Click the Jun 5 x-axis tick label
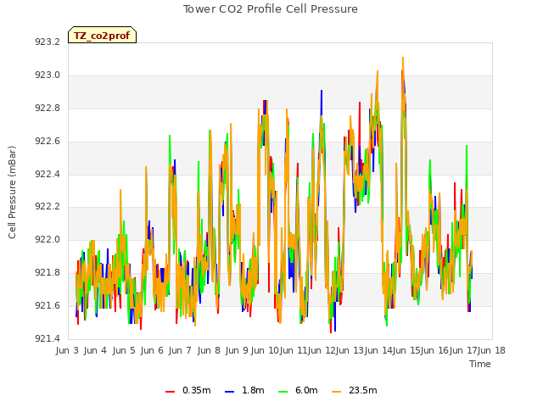Image resolution: width=543 pixels, height=407 pixels. [x=124, y=350]
